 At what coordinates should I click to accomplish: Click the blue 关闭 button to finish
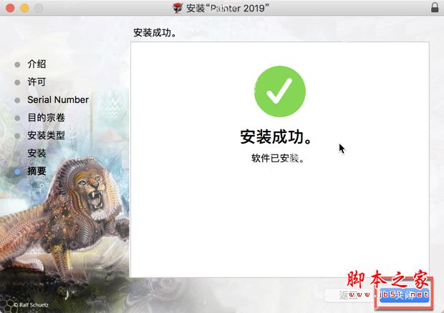pos(404,295)
